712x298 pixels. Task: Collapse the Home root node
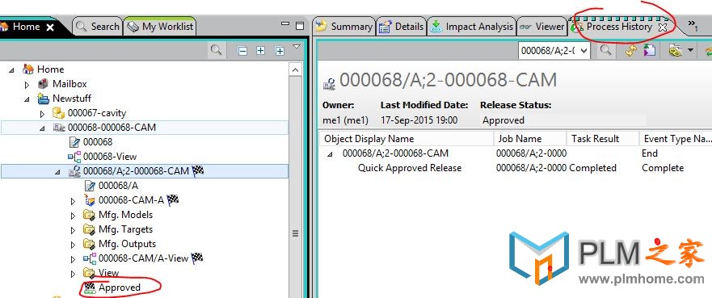coord(11,69)
